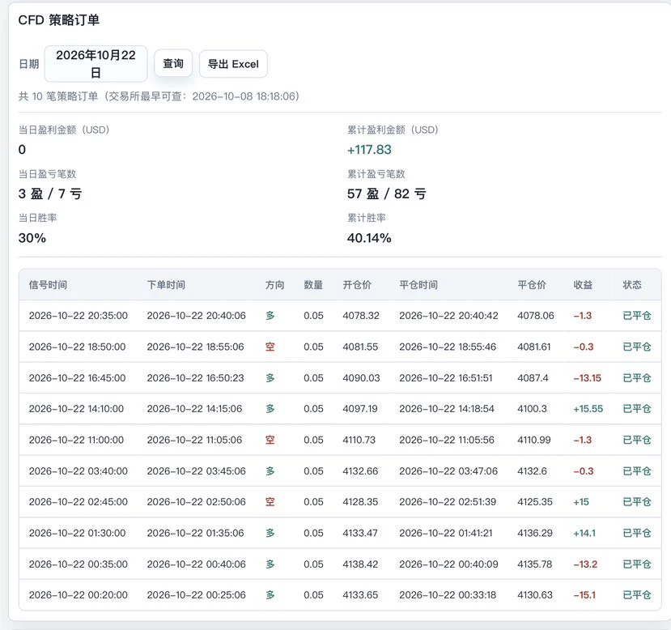Select the cumulative win rate 40.14%
This screenshot has width=671, height=630.
click(x=369, y=238)
